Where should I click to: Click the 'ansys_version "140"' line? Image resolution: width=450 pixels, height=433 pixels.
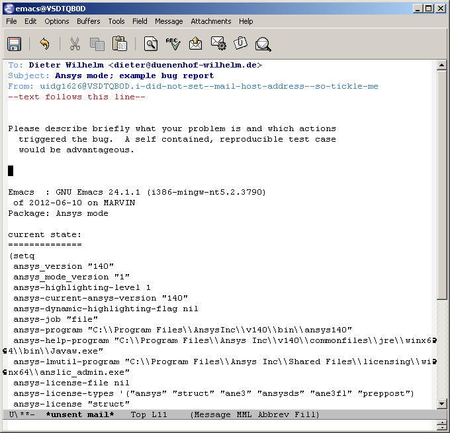click(x=64, y=266)
